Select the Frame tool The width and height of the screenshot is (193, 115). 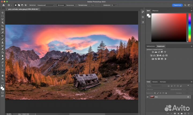tap(2, 29)
